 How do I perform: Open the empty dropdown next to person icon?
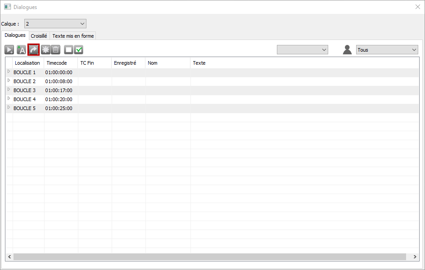302,50
